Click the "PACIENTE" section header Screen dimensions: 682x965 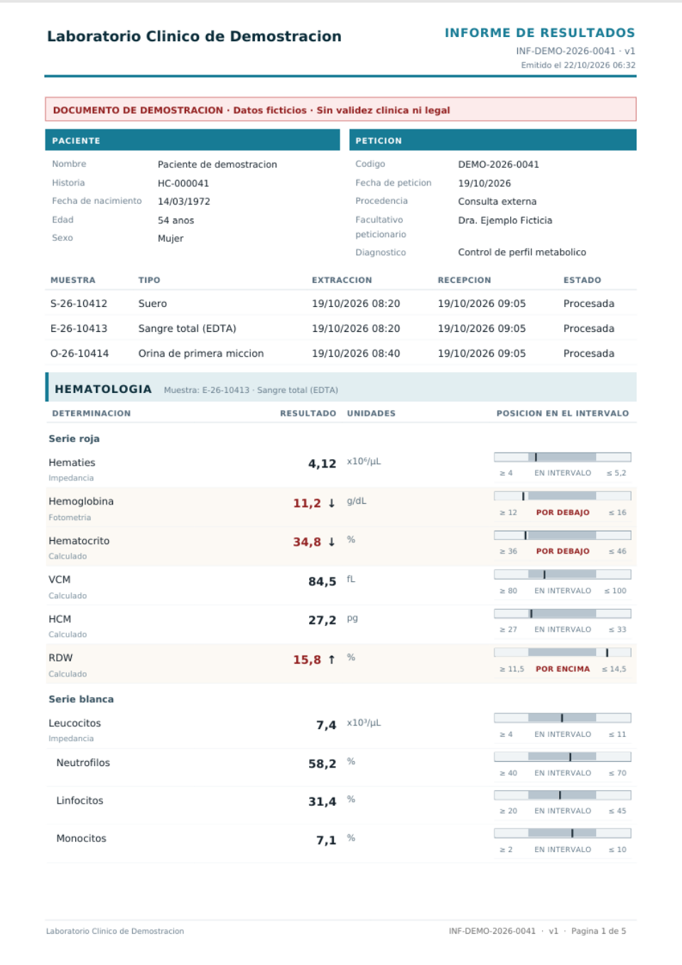(193, 140)
